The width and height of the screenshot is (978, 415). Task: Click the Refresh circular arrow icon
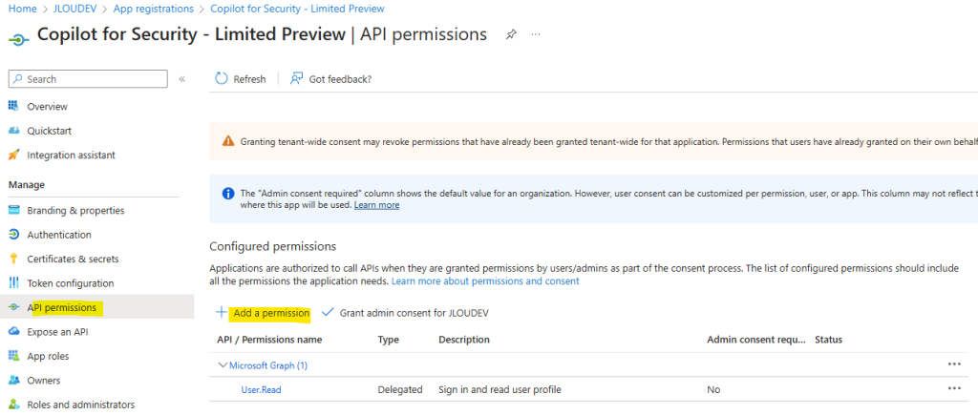pos(222,78)
